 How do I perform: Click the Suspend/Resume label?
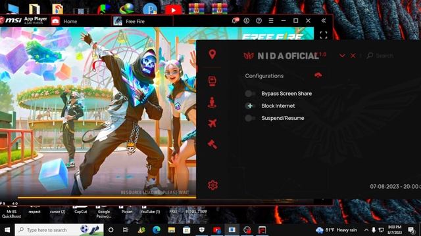pos(283,118)
